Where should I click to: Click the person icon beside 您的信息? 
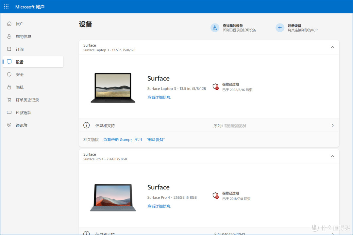tap(9, 37)
